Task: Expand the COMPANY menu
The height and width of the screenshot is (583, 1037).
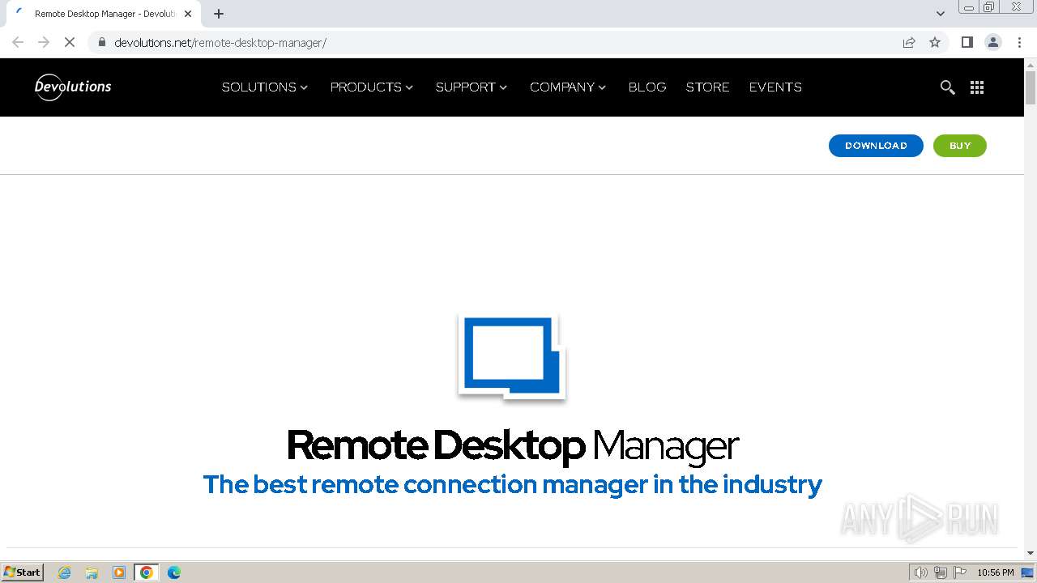Action: [x=568, y=87]
